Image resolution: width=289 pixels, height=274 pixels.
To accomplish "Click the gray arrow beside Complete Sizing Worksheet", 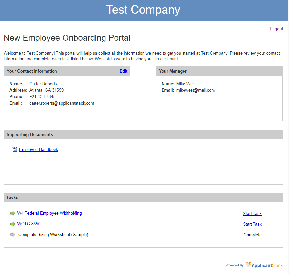I will coord(12,235).
